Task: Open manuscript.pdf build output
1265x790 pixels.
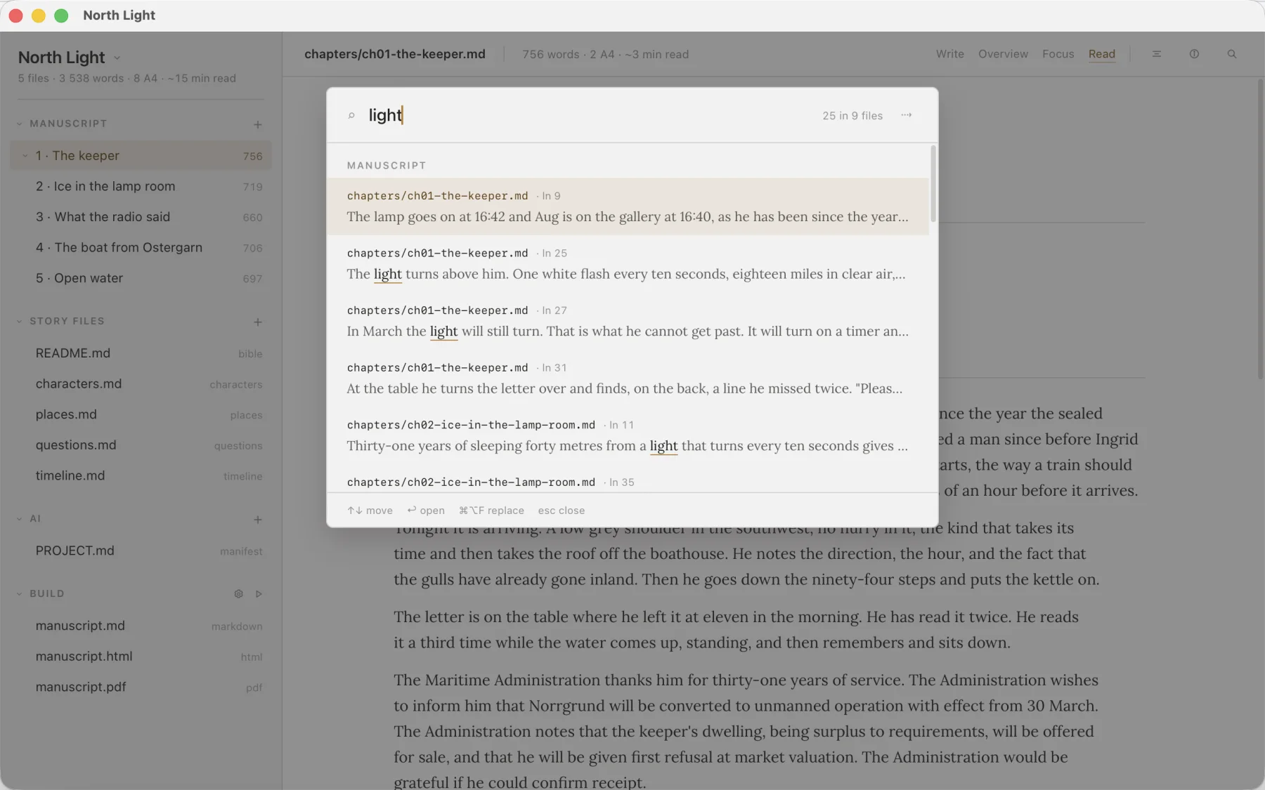Action: tap(141, 687)
